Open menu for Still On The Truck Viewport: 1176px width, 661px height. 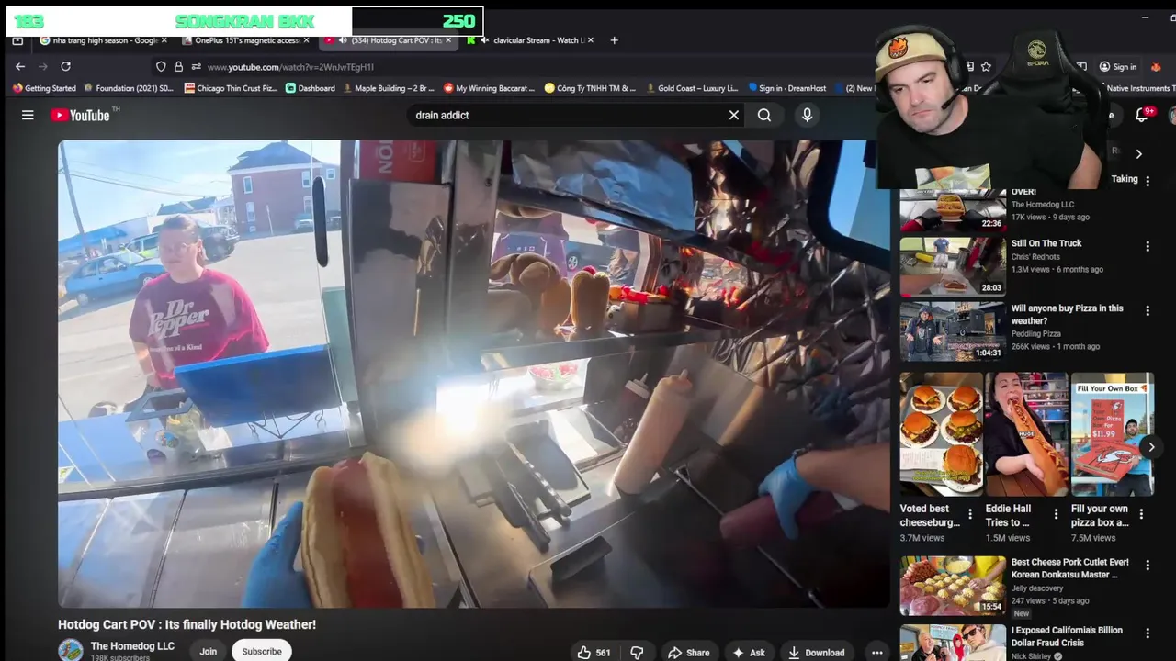click(1148, 246)
